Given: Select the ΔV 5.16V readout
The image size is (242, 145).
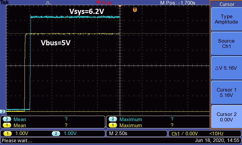Looking at the screenshot, I should (226, 68).
